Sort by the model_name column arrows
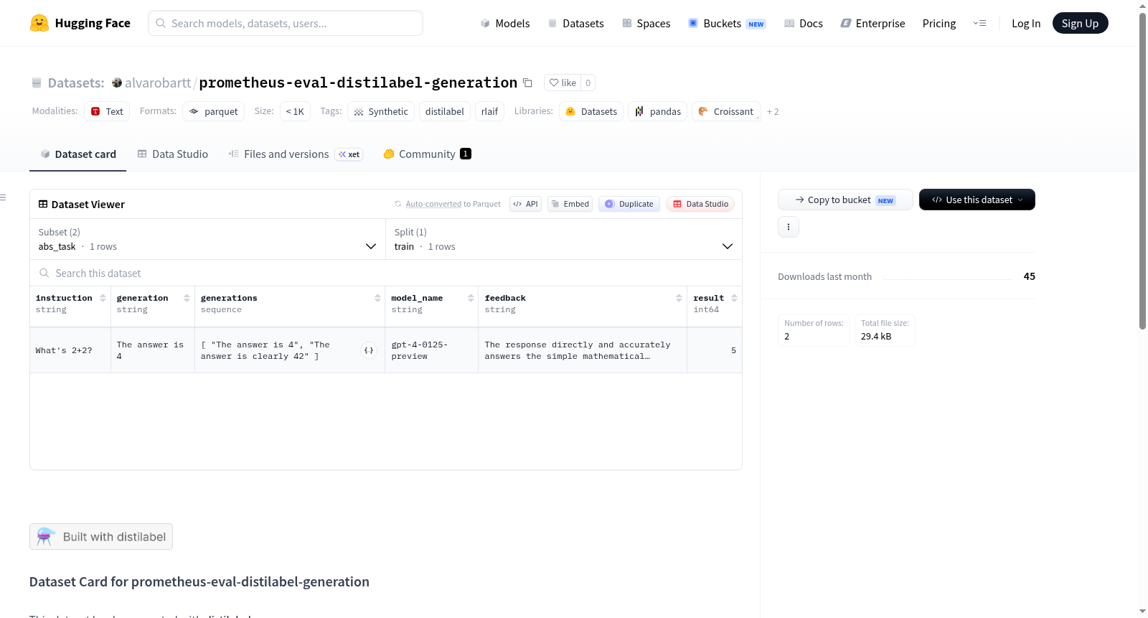 (x=471, y=298)
